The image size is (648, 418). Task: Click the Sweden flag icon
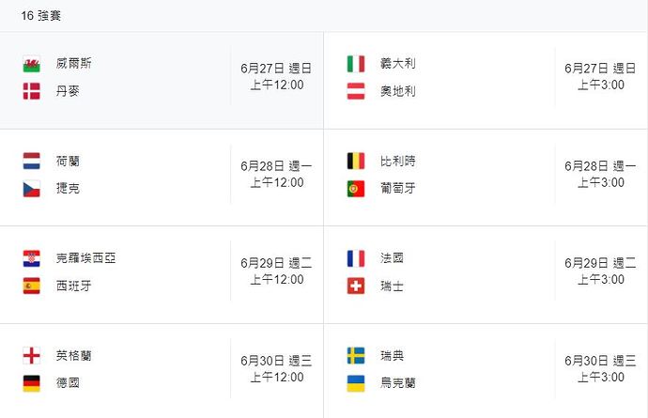[356, 356]
